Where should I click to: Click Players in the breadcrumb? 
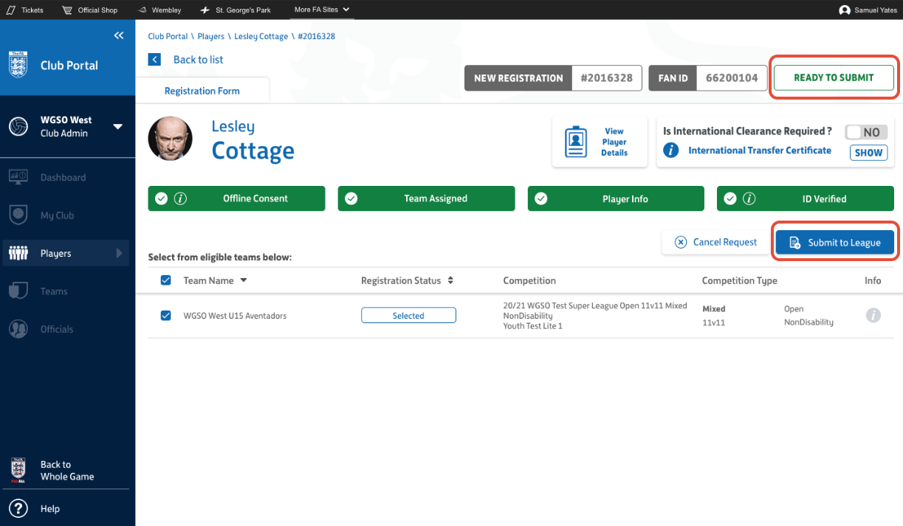(x=211, y=36)
